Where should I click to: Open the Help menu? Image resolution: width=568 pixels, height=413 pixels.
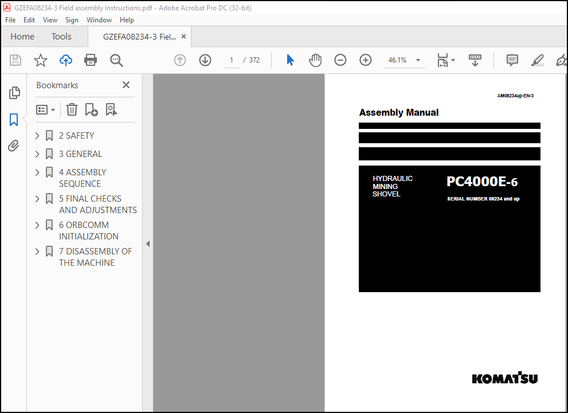(x=127, y=20)
